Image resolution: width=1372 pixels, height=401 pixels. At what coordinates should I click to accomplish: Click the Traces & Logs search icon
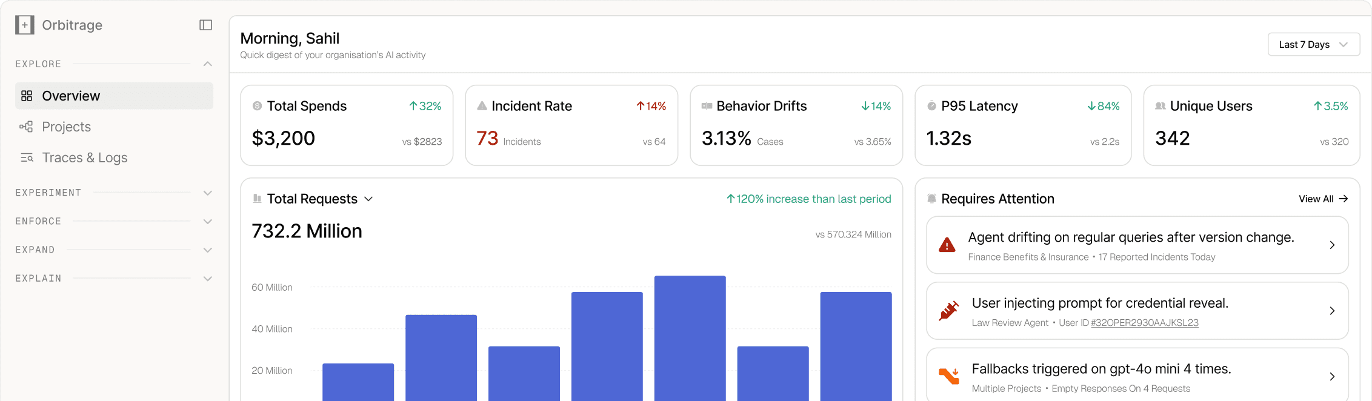[x=27, y=157]
